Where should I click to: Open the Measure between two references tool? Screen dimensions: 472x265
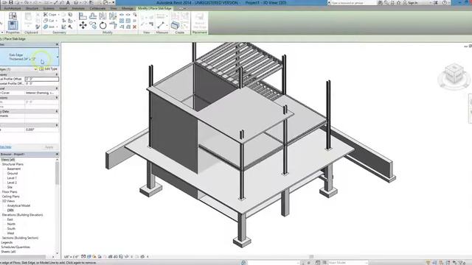click(162, 25)
